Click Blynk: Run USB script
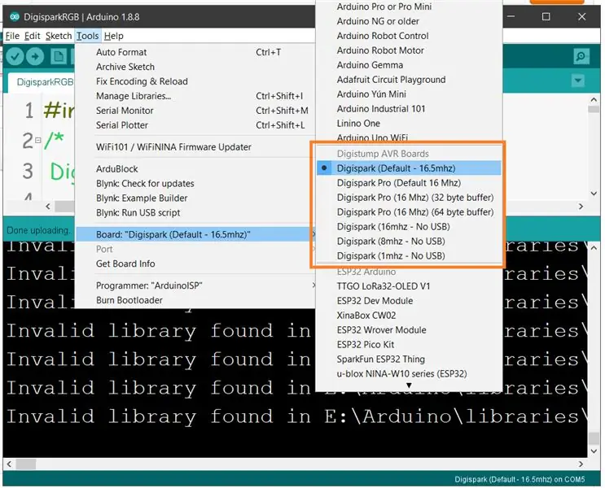Screen dimensions: 605x488 tap(195, 213)
